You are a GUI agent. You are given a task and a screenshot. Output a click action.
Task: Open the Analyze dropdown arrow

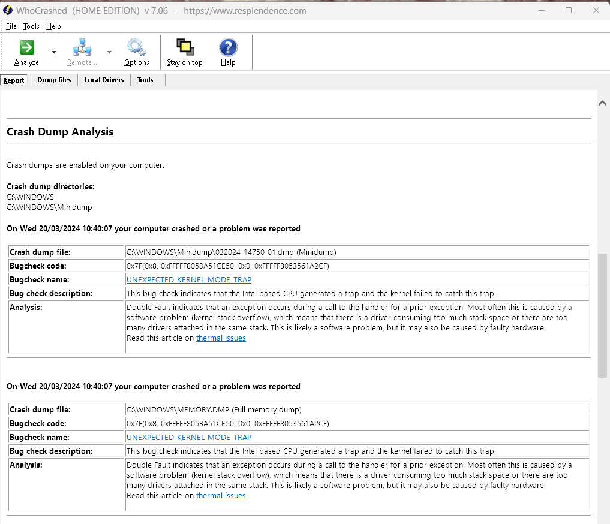54,52
